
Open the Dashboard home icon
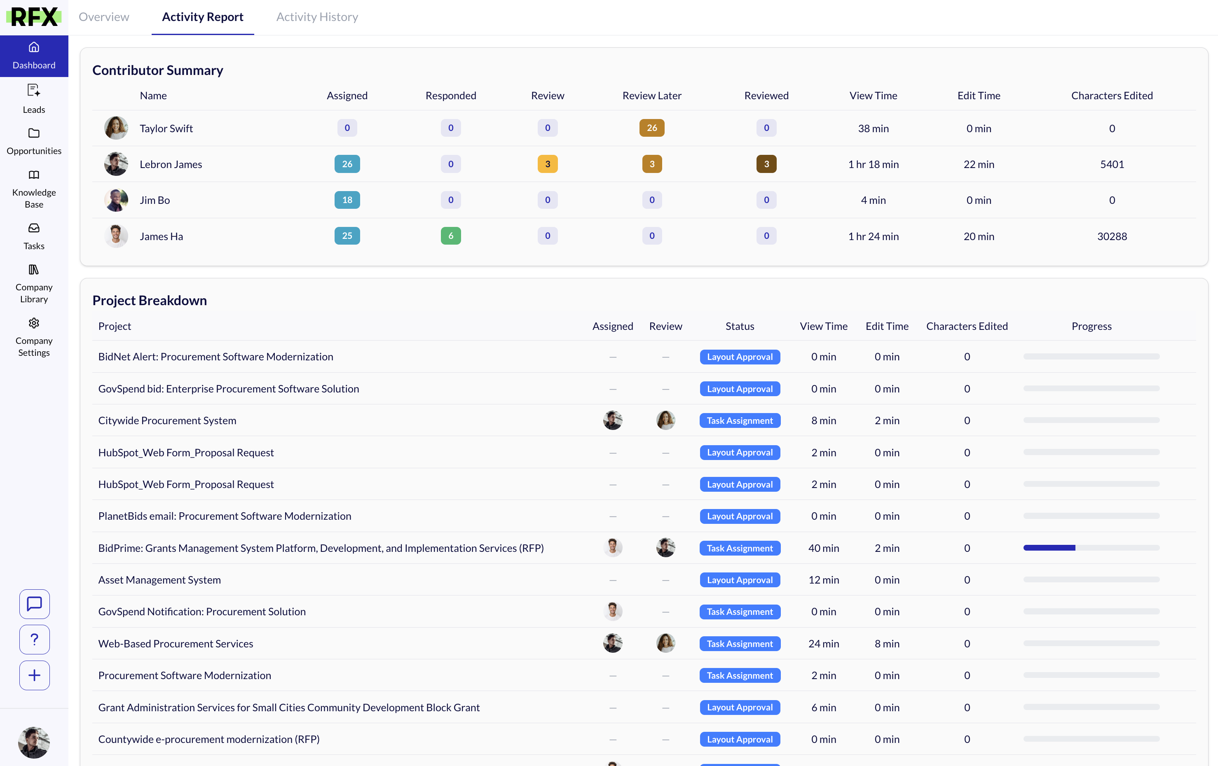point(34,47)
